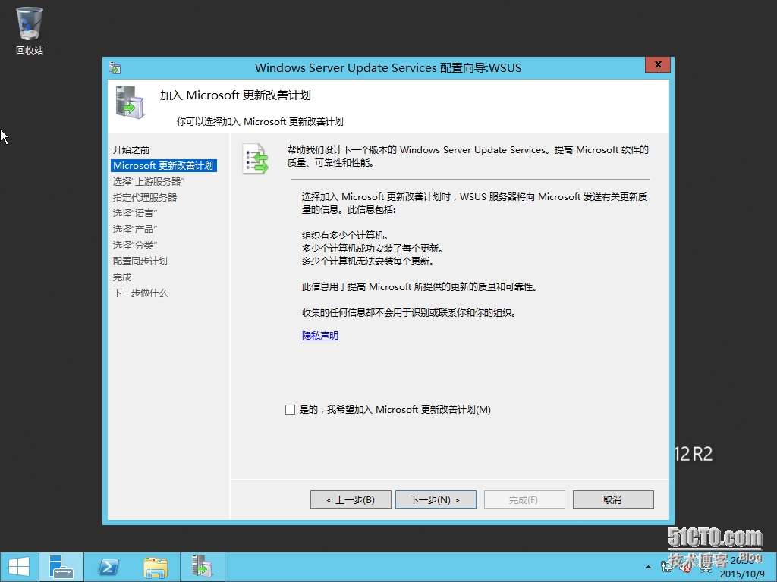Select 选择"上游服务器" step
This screenshot has height=582, width=777.
click(149, 182)
